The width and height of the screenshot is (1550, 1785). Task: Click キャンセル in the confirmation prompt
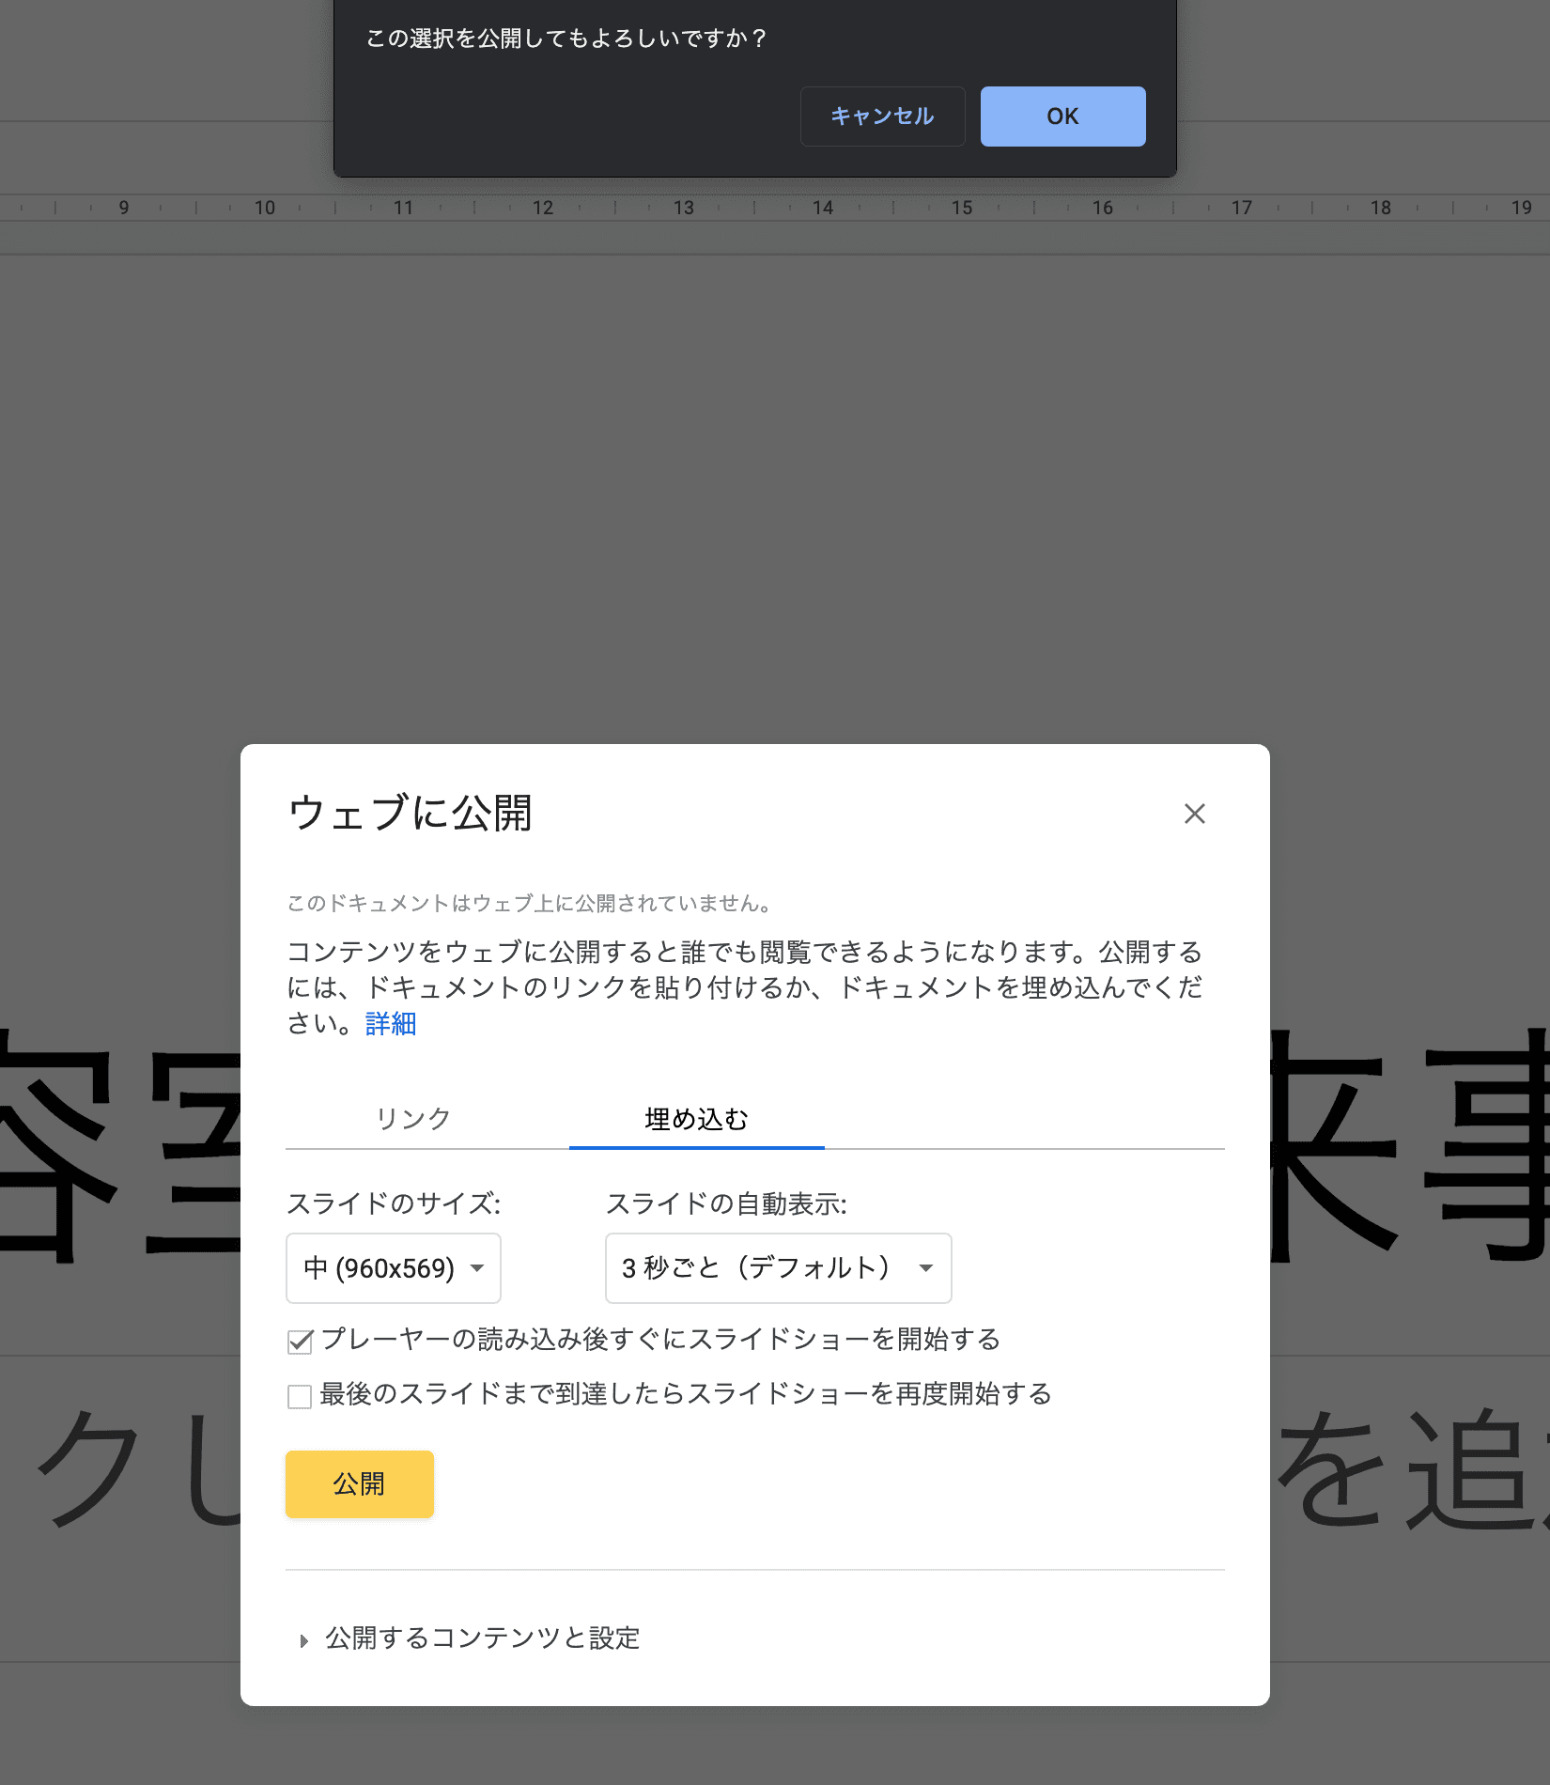pos(882,116)
